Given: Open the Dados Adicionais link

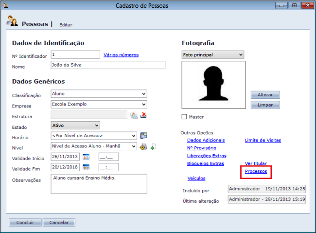Looking at the screenshot, I should click(206, 140).
